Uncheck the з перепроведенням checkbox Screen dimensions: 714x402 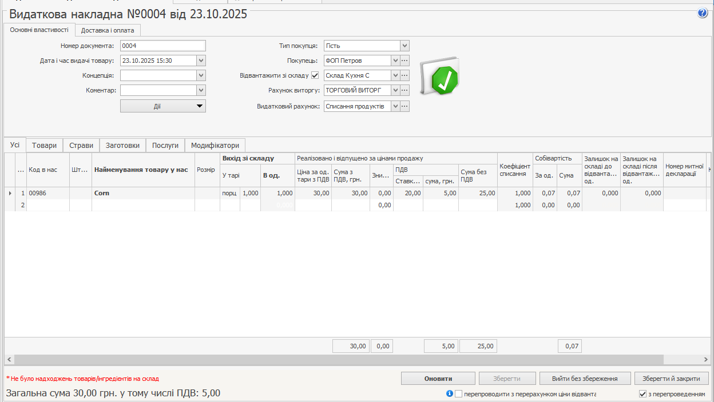coord(642,394)
